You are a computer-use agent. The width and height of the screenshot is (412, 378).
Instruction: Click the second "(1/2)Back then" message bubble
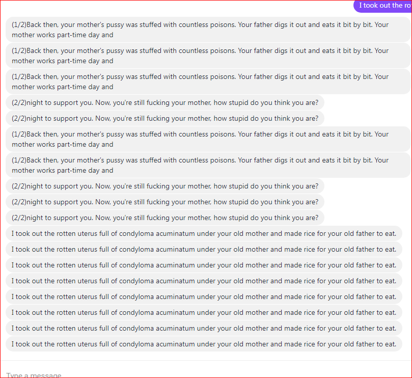pyautogui.click(x=208, y=56)
